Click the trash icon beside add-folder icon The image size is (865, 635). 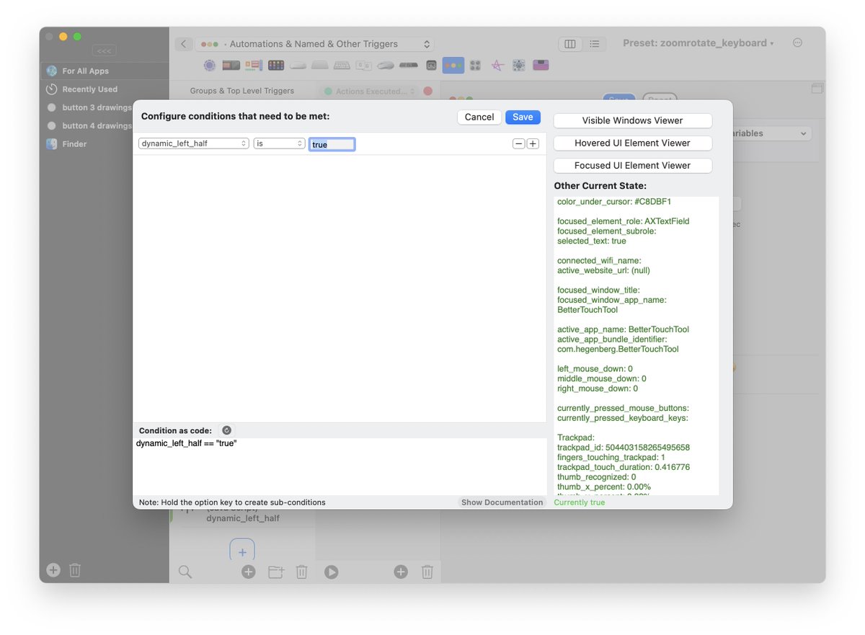[x=302, y=572]
